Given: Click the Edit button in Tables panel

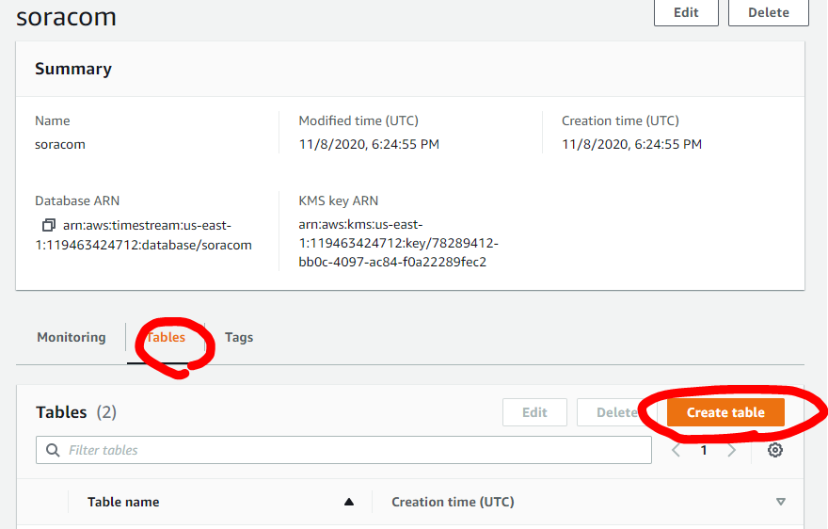Looking at the screenshot, I should click(534, 412).
